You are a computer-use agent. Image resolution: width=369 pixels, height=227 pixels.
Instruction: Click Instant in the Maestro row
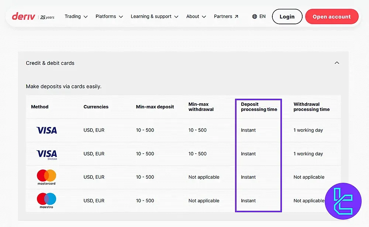pos(248,201)
